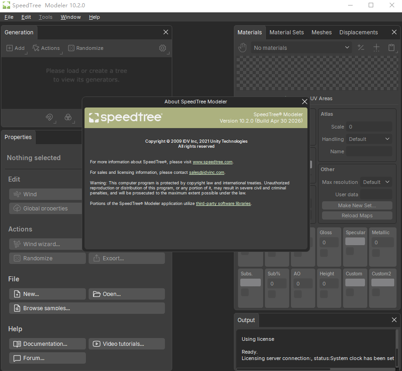Click Reload Maps button
The height and width of the screenshot is (371, 402).
point(357,215)
